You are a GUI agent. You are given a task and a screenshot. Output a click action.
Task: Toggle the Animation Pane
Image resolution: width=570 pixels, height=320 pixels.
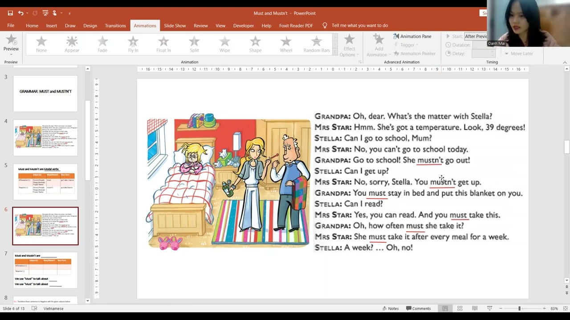[412, 36]
